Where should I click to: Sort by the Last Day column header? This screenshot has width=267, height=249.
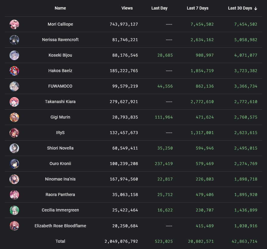coord(159,8)
